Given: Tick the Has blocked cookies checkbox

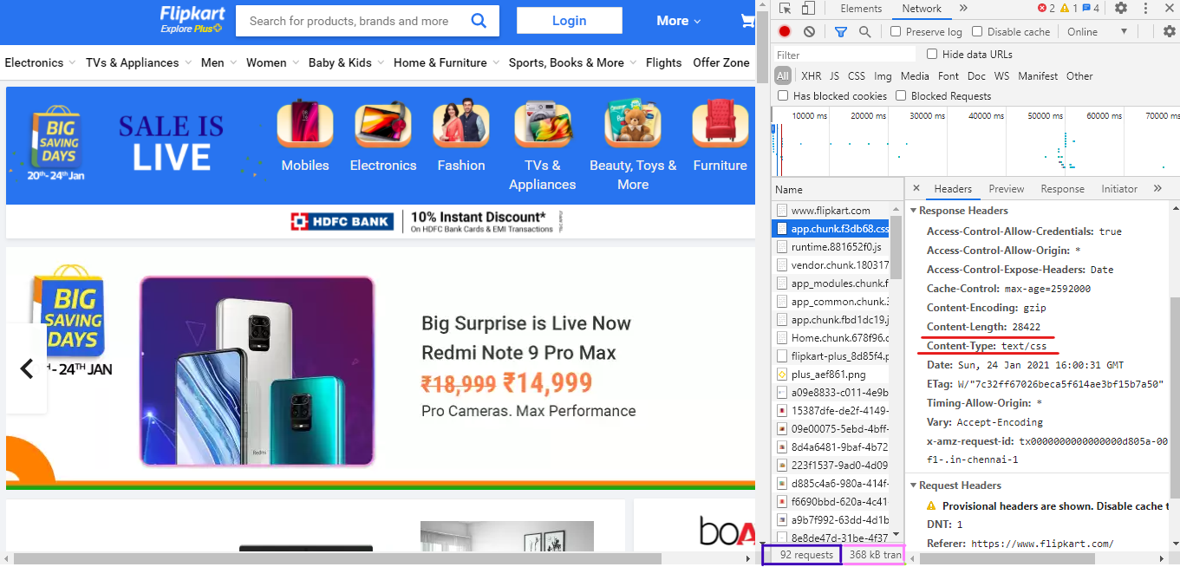Looking at the screenshot, I should (783, 96).
